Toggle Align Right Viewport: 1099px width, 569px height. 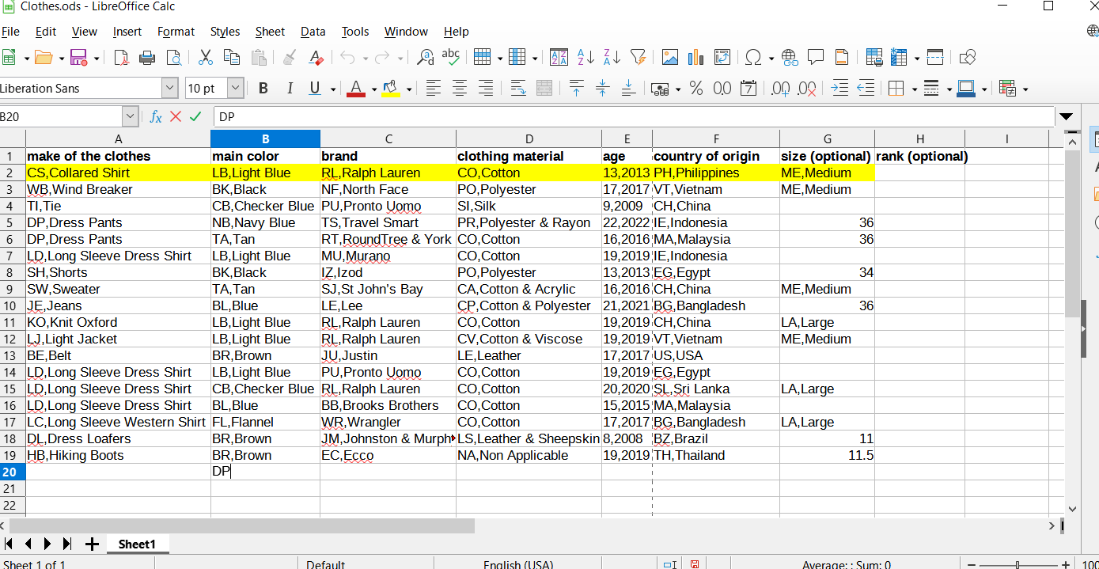point(486,89)
